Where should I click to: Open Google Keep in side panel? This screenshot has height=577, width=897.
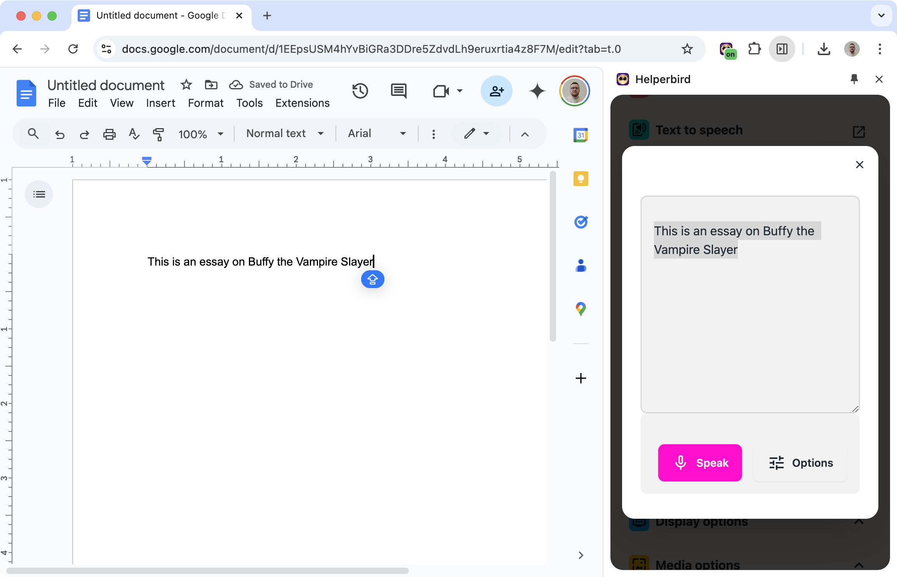[x=581, y=179]
